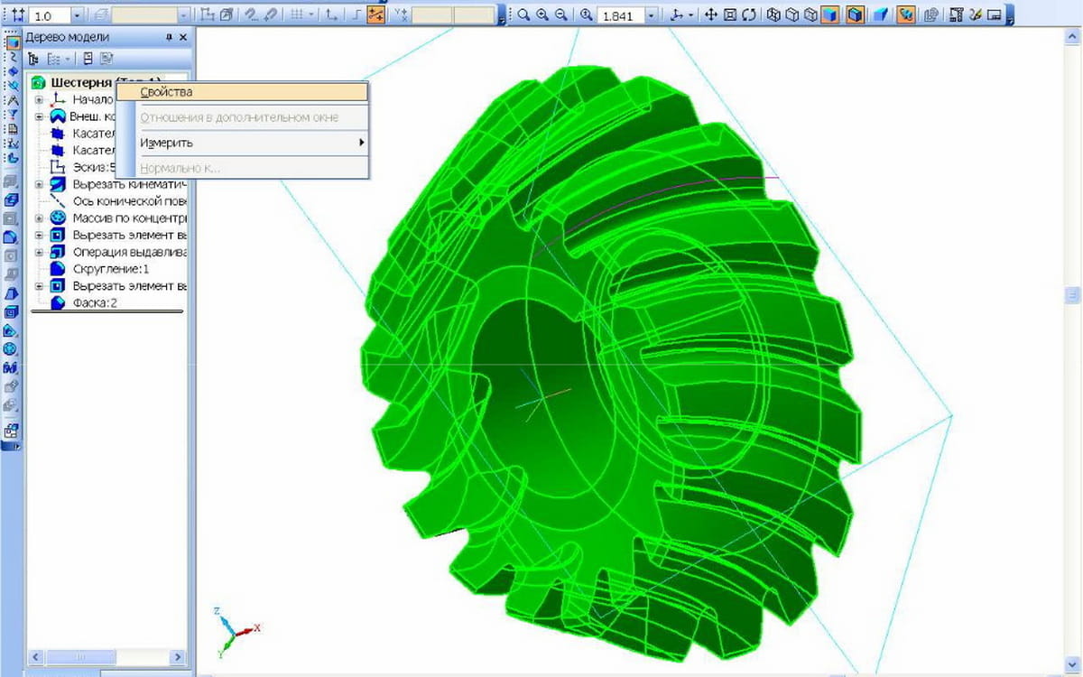Select Фаска:2 in the model tree

click(x=95, y=303)
